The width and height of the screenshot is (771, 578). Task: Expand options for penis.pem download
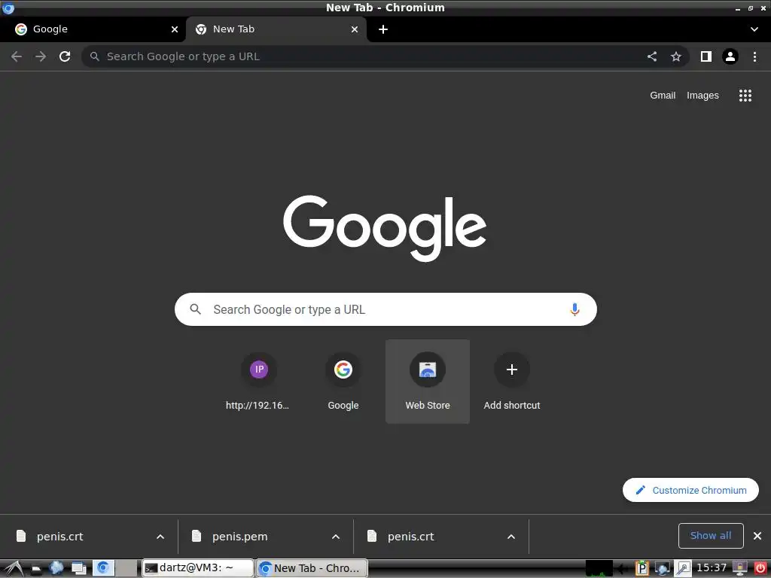coord(336,537)
